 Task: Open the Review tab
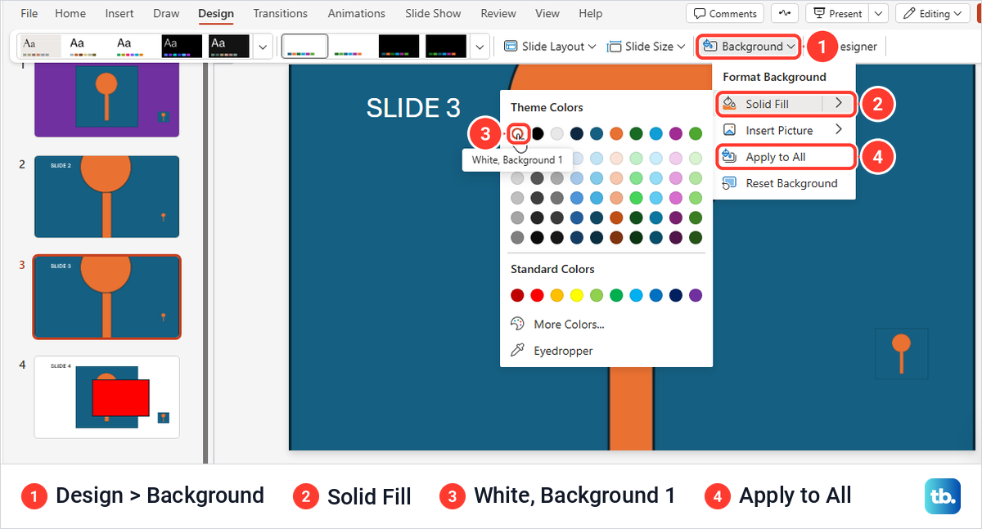pyautogui.click(x=498, y=13)
